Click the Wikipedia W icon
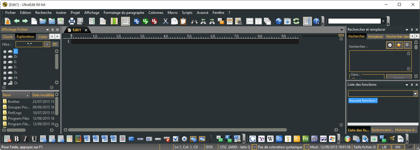This screenshot has width=420, height=150. (x=270, y=139)
